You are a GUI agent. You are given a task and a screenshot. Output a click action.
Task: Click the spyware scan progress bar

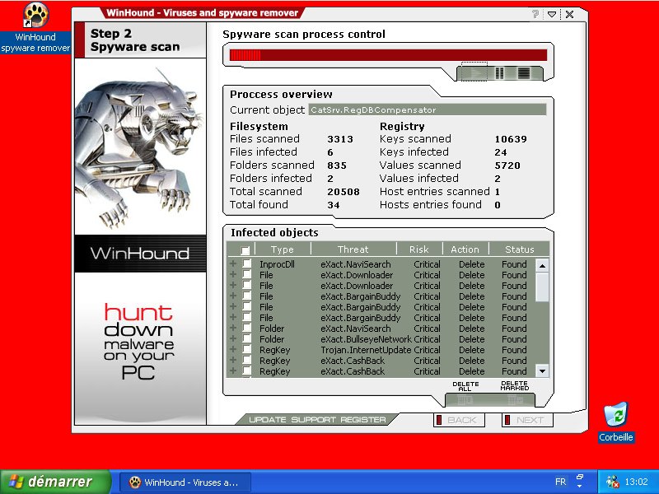[388, 55]
